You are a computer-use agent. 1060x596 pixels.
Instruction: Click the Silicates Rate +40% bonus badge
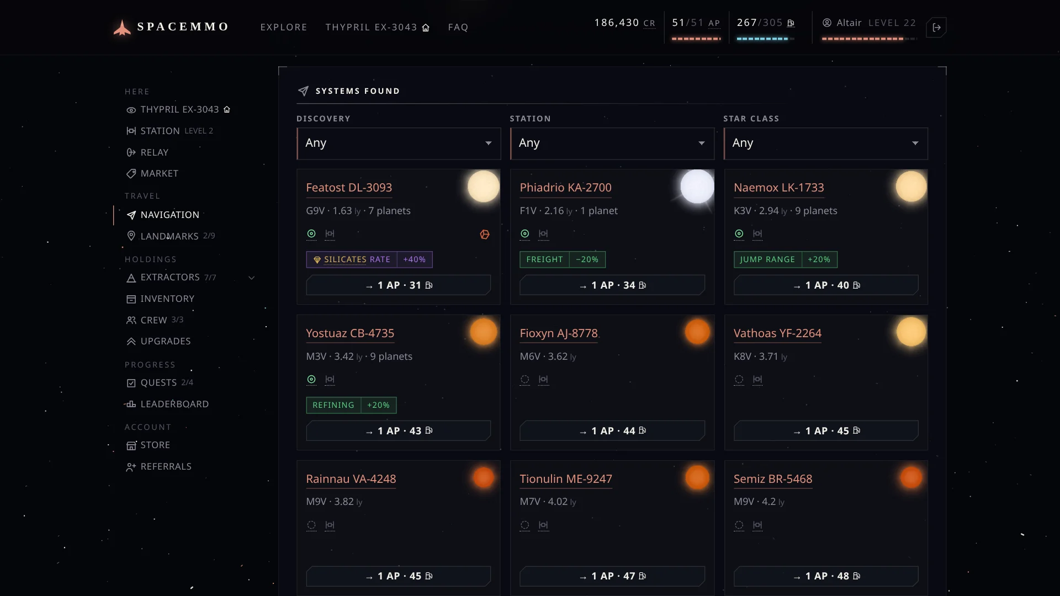[x=369, y=259]
